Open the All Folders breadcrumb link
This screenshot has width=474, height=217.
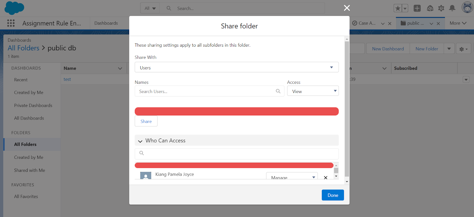pyautogui.click(x=23, y=48)
